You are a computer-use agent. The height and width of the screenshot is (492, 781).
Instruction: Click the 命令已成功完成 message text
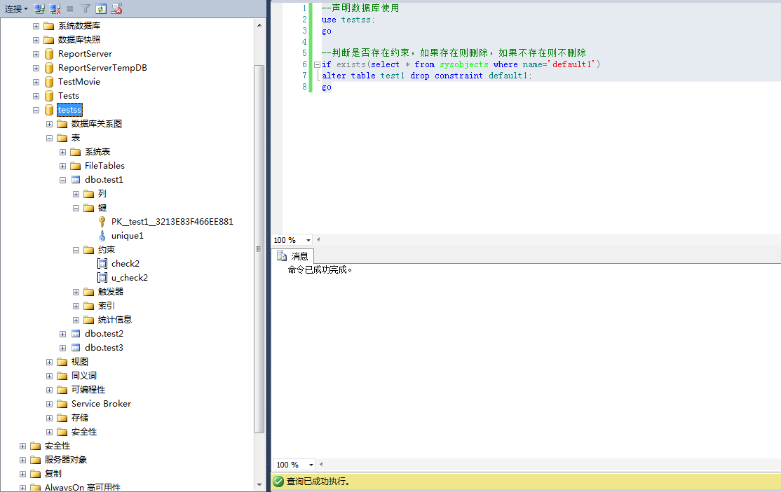pos(320,270)
